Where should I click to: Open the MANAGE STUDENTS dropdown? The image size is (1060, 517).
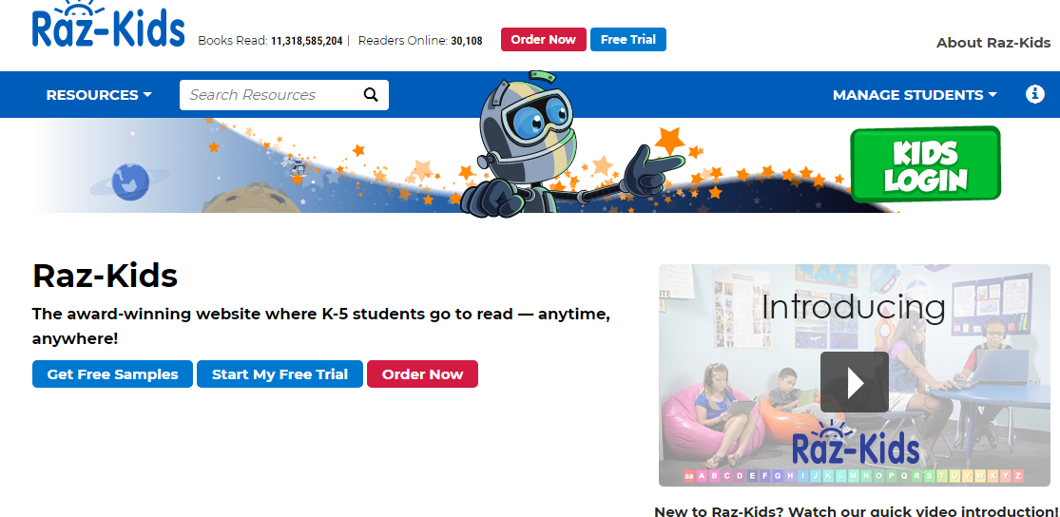(915, 95)
